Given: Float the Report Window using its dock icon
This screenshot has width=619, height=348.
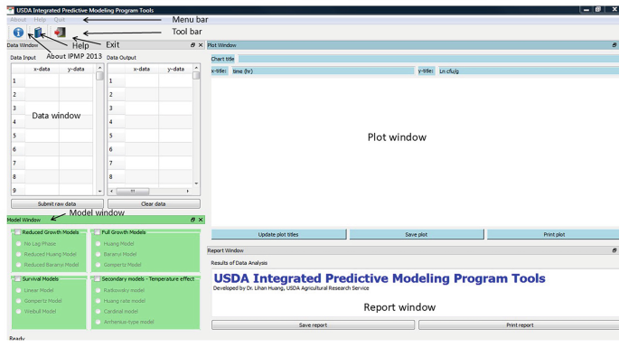Looking at the screenshot, I should (x=614, y=250).
